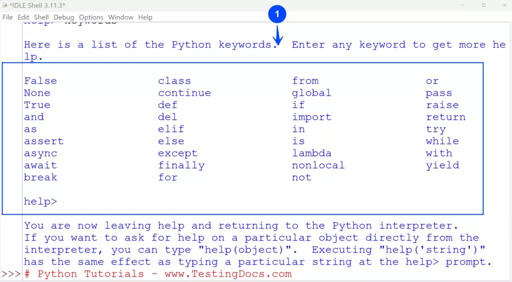Click the keyword 'return'
Image resolution: width=512 pixels, height=282 pixels.
click(445, 117)
